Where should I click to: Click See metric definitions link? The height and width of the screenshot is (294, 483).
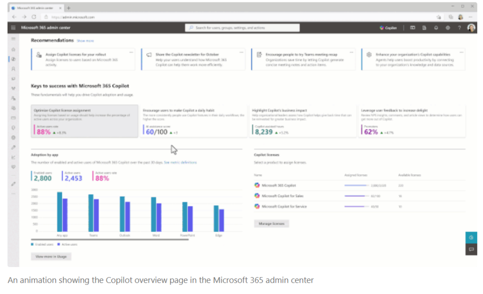[180, 162]
